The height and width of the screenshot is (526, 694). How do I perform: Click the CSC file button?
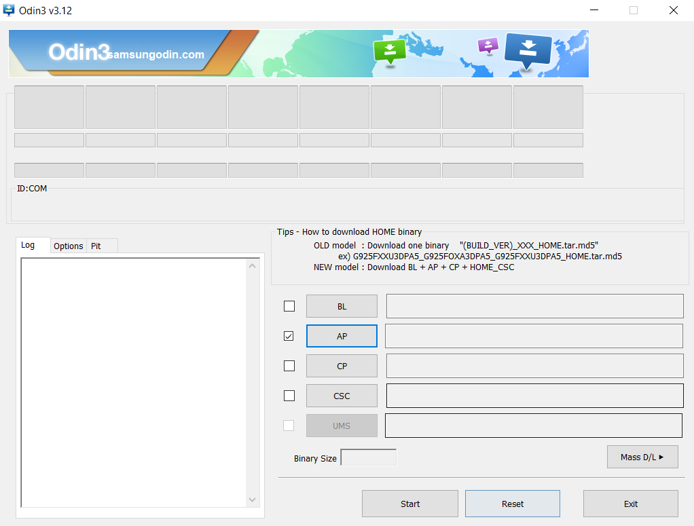[x=342, y=396]
